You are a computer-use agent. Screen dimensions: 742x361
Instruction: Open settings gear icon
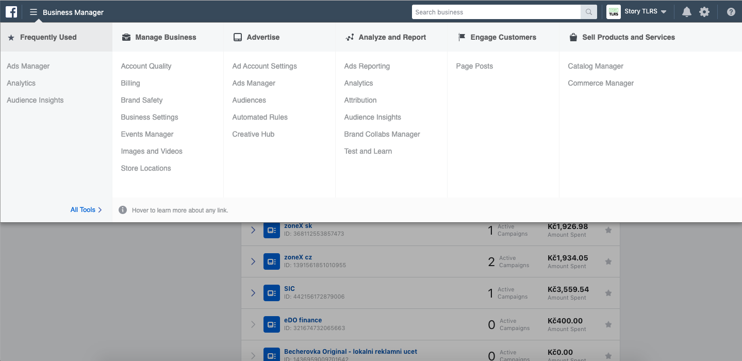pos(704,12)
